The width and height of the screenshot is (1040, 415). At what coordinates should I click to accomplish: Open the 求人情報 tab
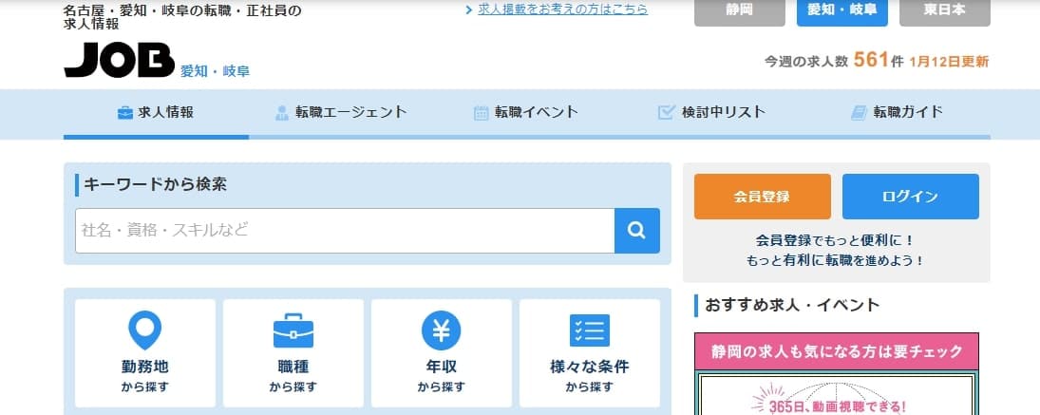tap(156, 113)
